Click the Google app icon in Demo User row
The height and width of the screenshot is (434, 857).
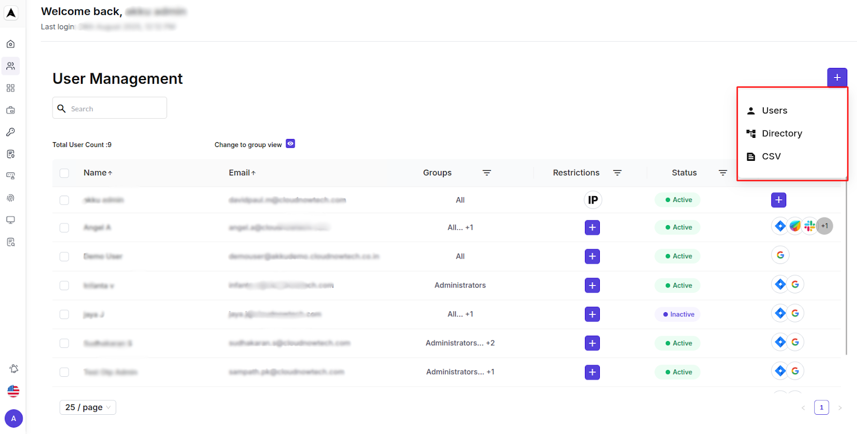coord(780,255)
